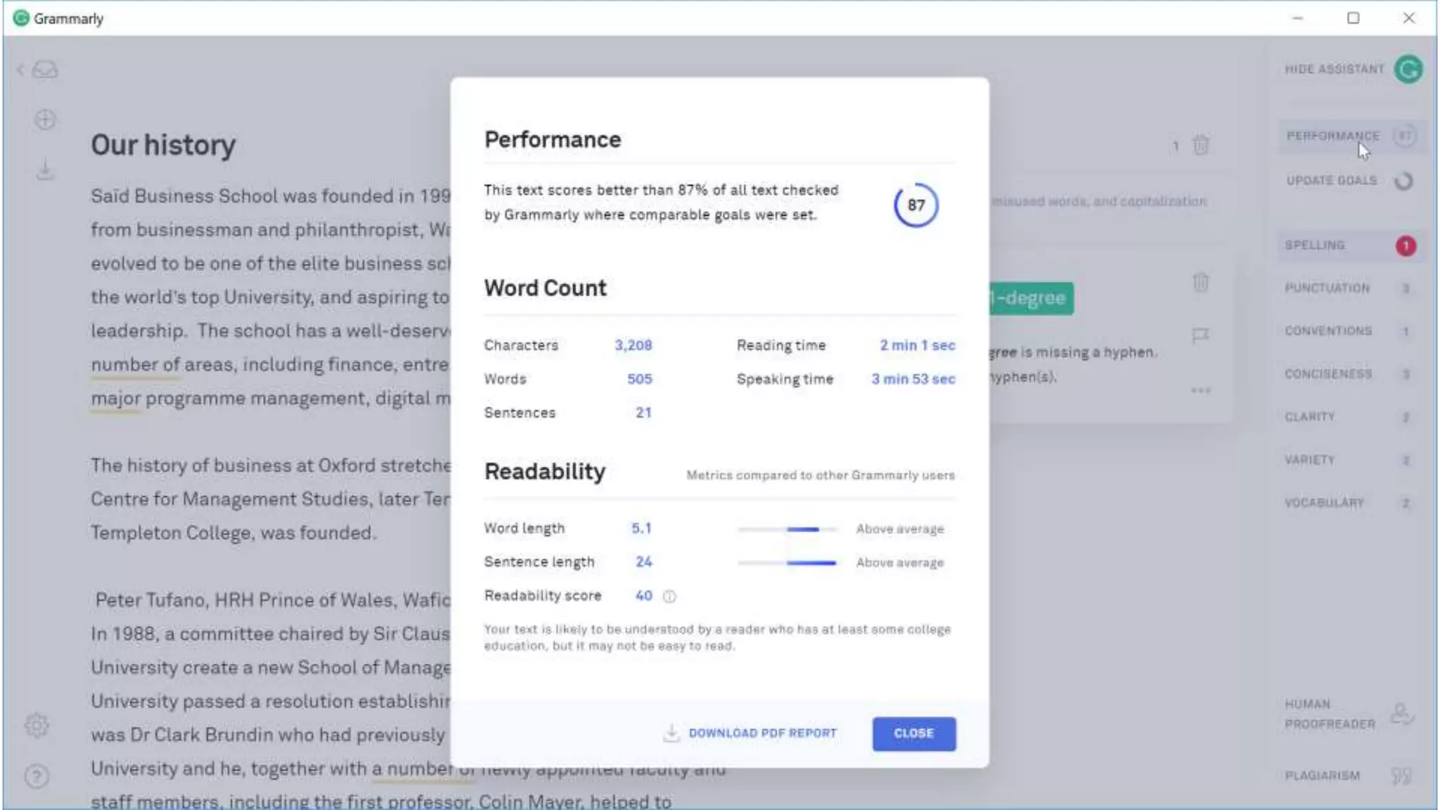The height and width of the screenshot is (810, 1440).
Task: Toggle Hide Assistant panel
Action: pos(1334,69)
